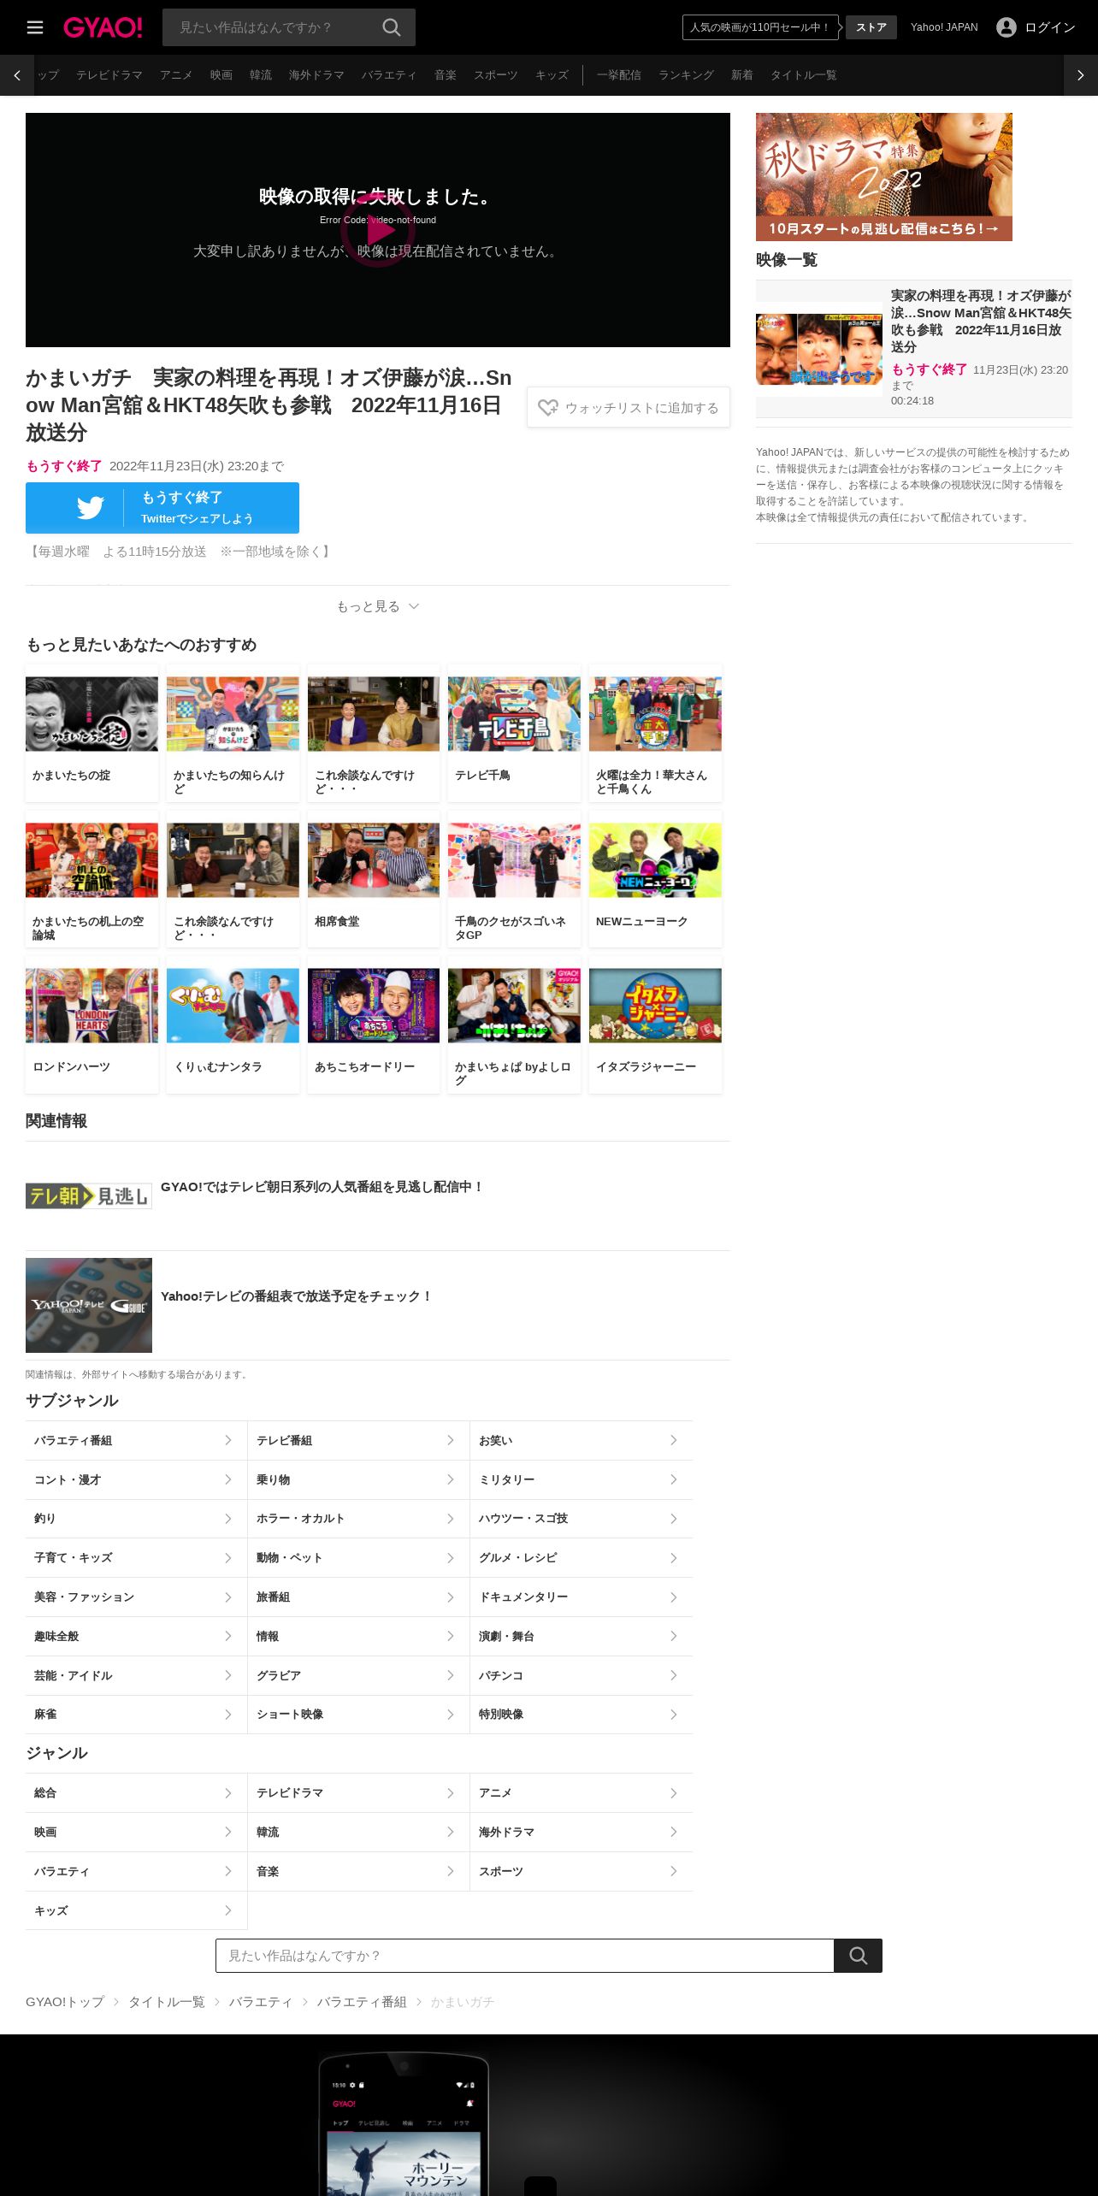The height and width of the screenshot is (2196, 1098).
Task: Click the 110円セール promo link
Action: 760,27
